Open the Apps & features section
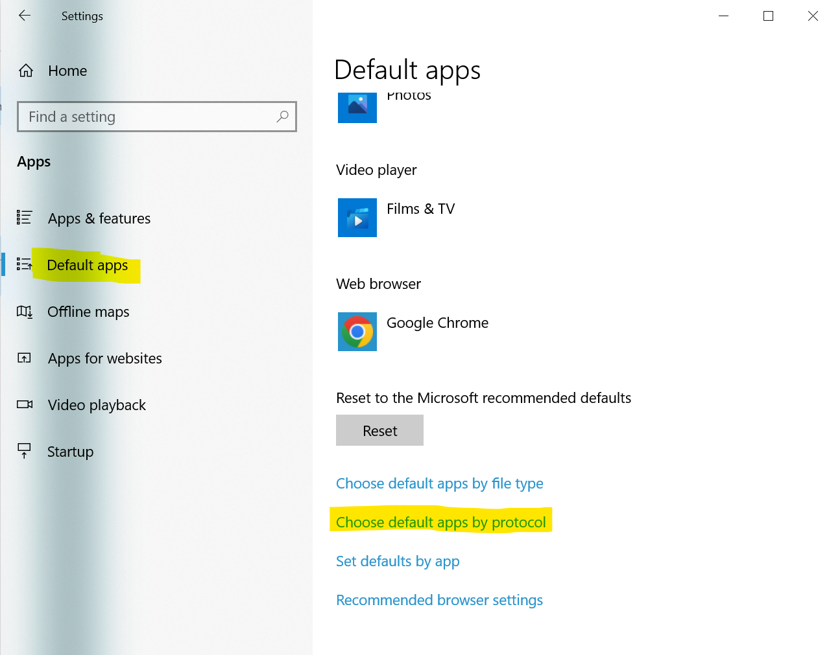Image resolution: width=829 pixels, height=655 pixels. pyautogui.click(x=99, y=218)
